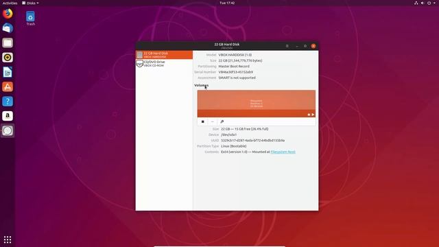The width and height of the screenshot is (439, 247).
Task: Launch Thunderbird mail from the dock
Action: [x=8, y=28]
